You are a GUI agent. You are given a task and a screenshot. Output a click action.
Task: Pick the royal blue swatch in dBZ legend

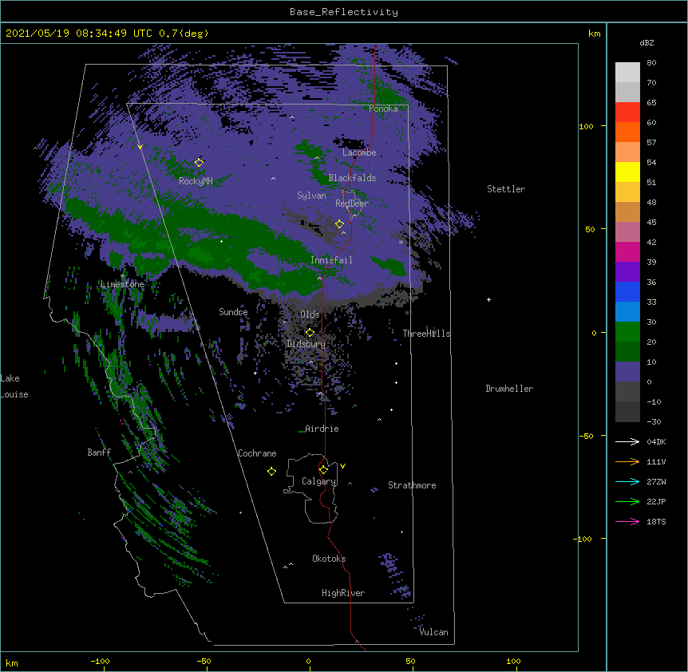[x=627, y=291]
